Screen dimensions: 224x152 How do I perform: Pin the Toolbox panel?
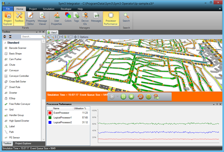[40, 32]
